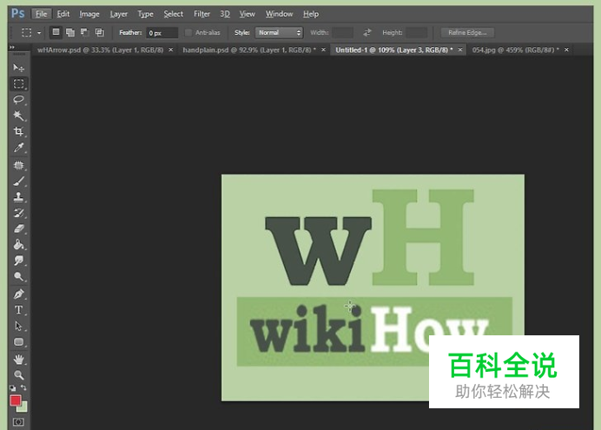Viewport: 601px width, 430px height.
Task: Choose New Selection mode
Action: [56, 32]
